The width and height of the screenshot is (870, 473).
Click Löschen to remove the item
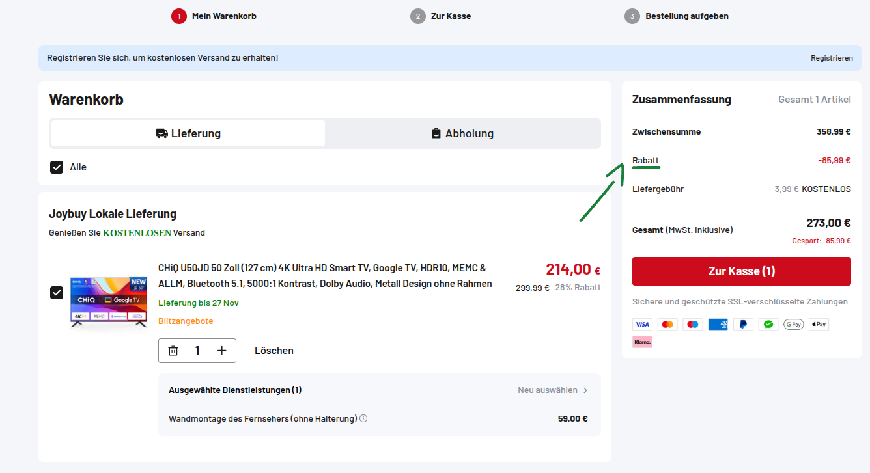pos(274,351)
